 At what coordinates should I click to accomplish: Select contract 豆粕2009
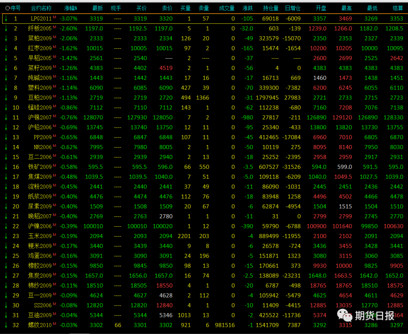click(40, 97)
